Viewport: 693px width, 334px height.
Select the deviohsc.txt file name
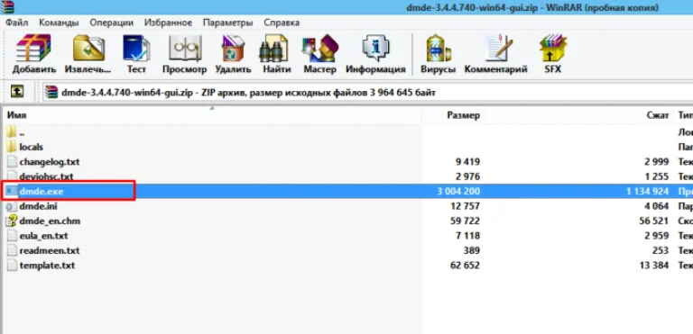(x=46, y=176)
